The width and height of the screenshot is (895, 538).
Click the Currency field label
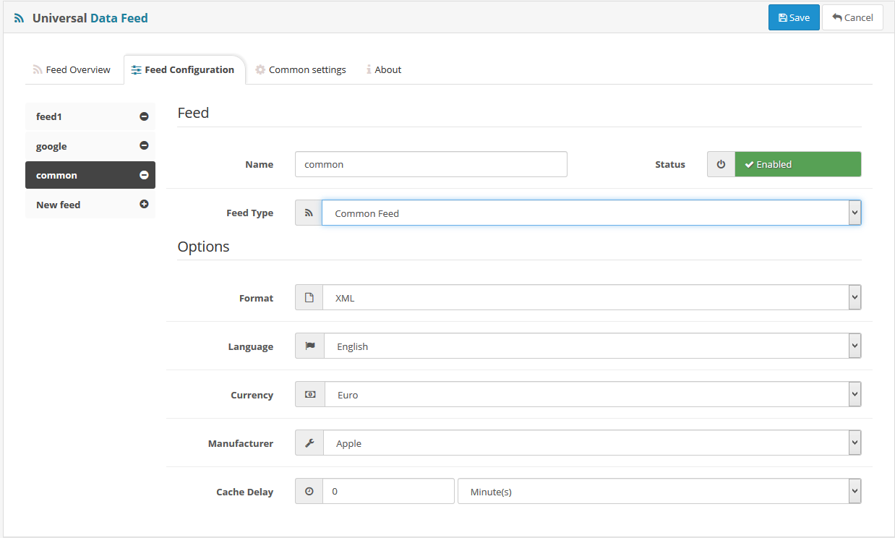[252, 395]
